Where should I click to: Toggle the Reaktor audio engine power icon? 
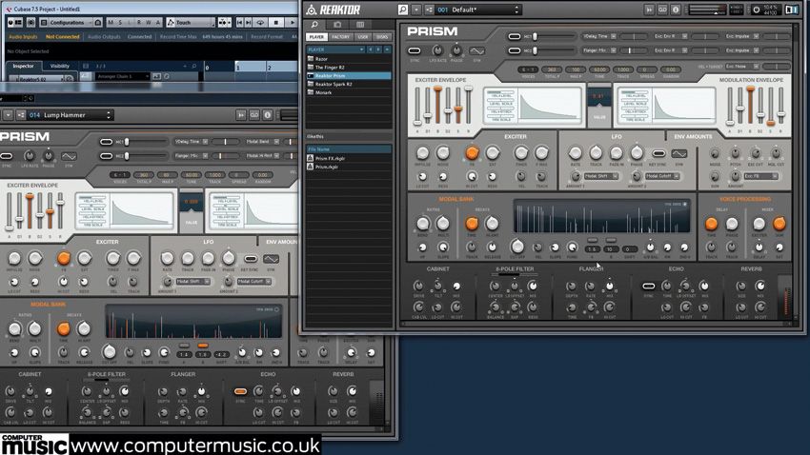pyautogui.click(x=757, y=10)
